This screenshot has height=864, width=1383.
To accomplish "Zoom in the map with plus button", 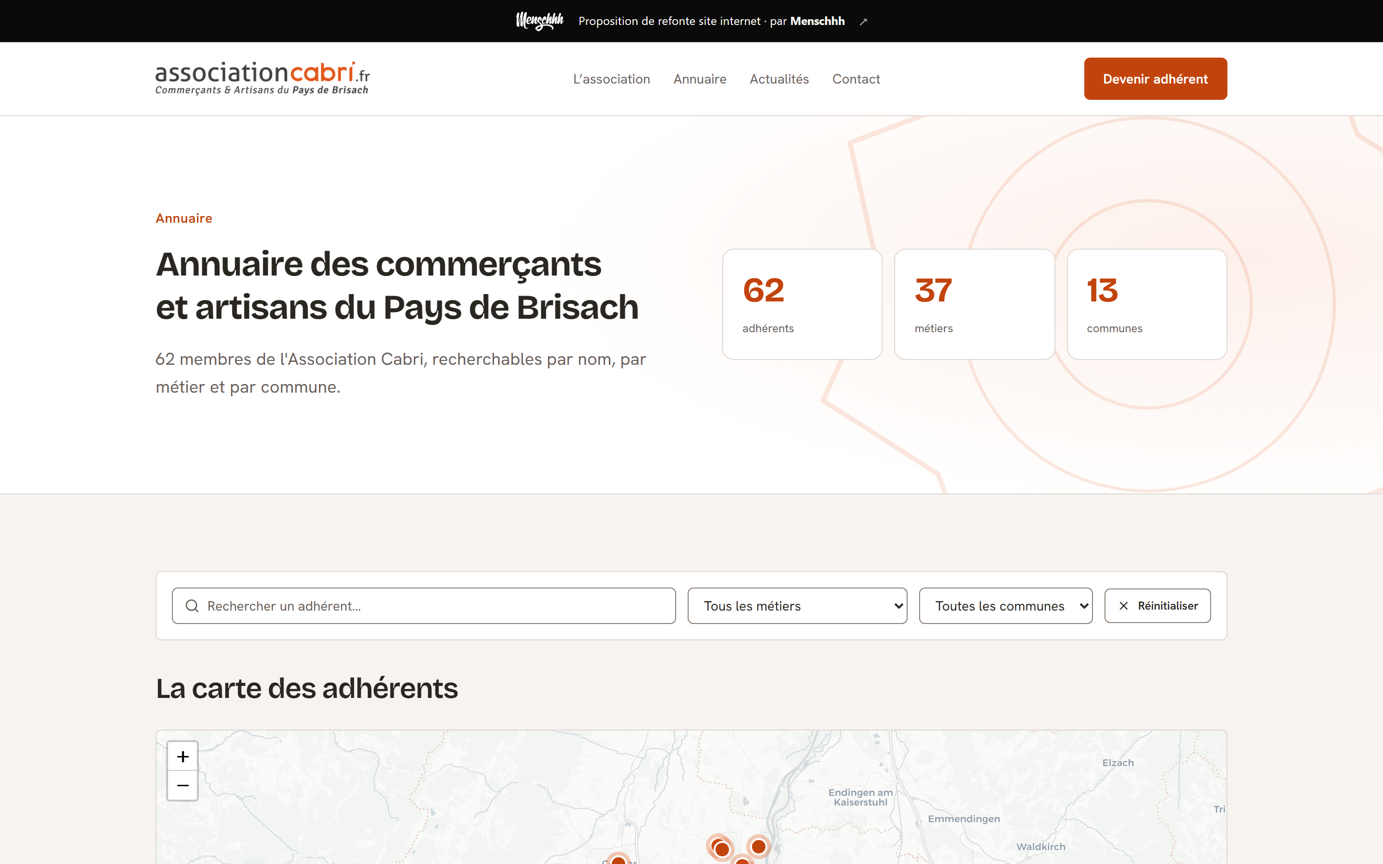I will pos(183,756).
